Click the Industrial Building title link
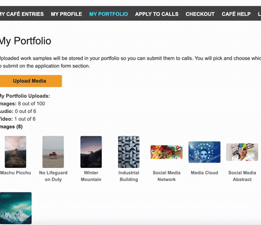This screenshot has width=261, height=225. pos(129,176)
